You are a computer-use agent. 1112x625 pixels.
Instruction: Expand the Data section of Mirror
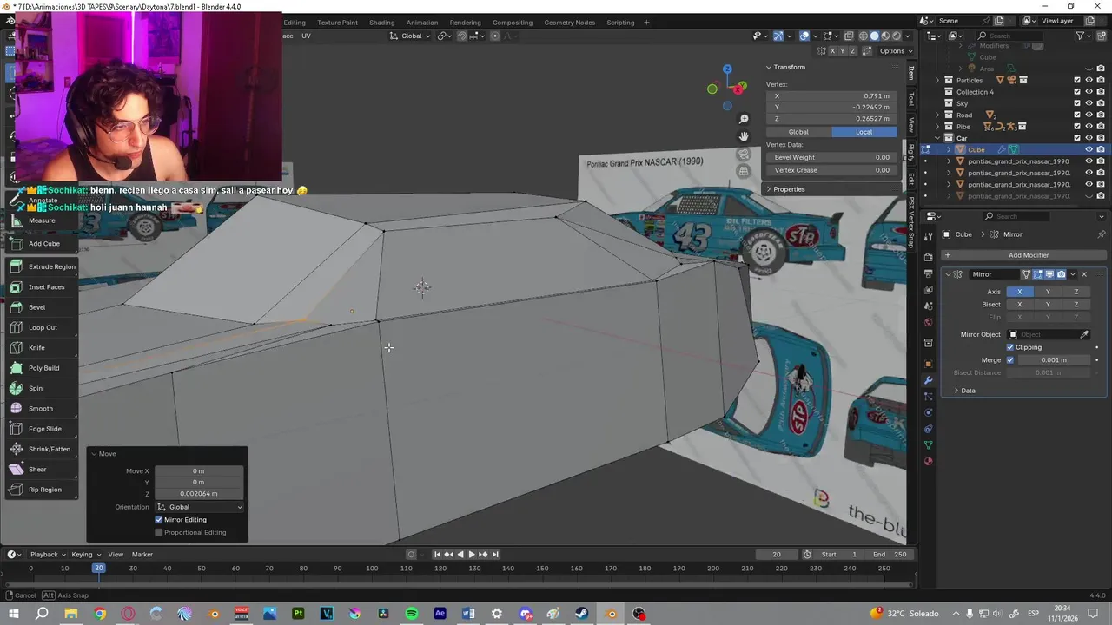968,391
